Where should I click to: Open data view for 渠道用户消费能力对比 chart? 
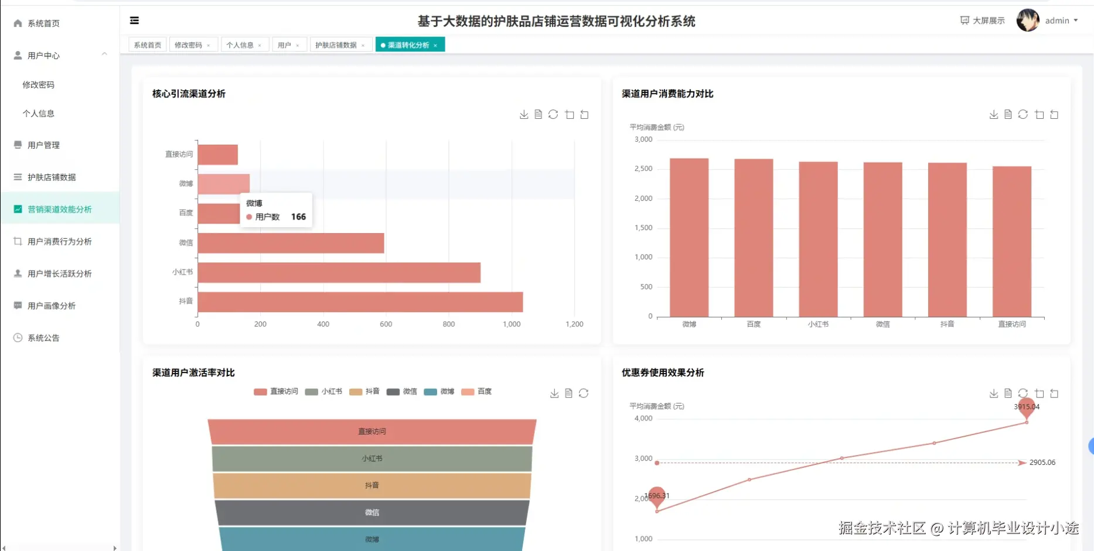coord(1008,115)
